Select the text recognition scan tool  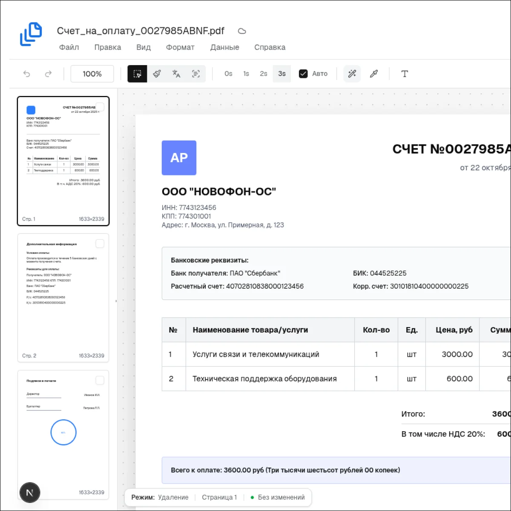tap(196, 74)
